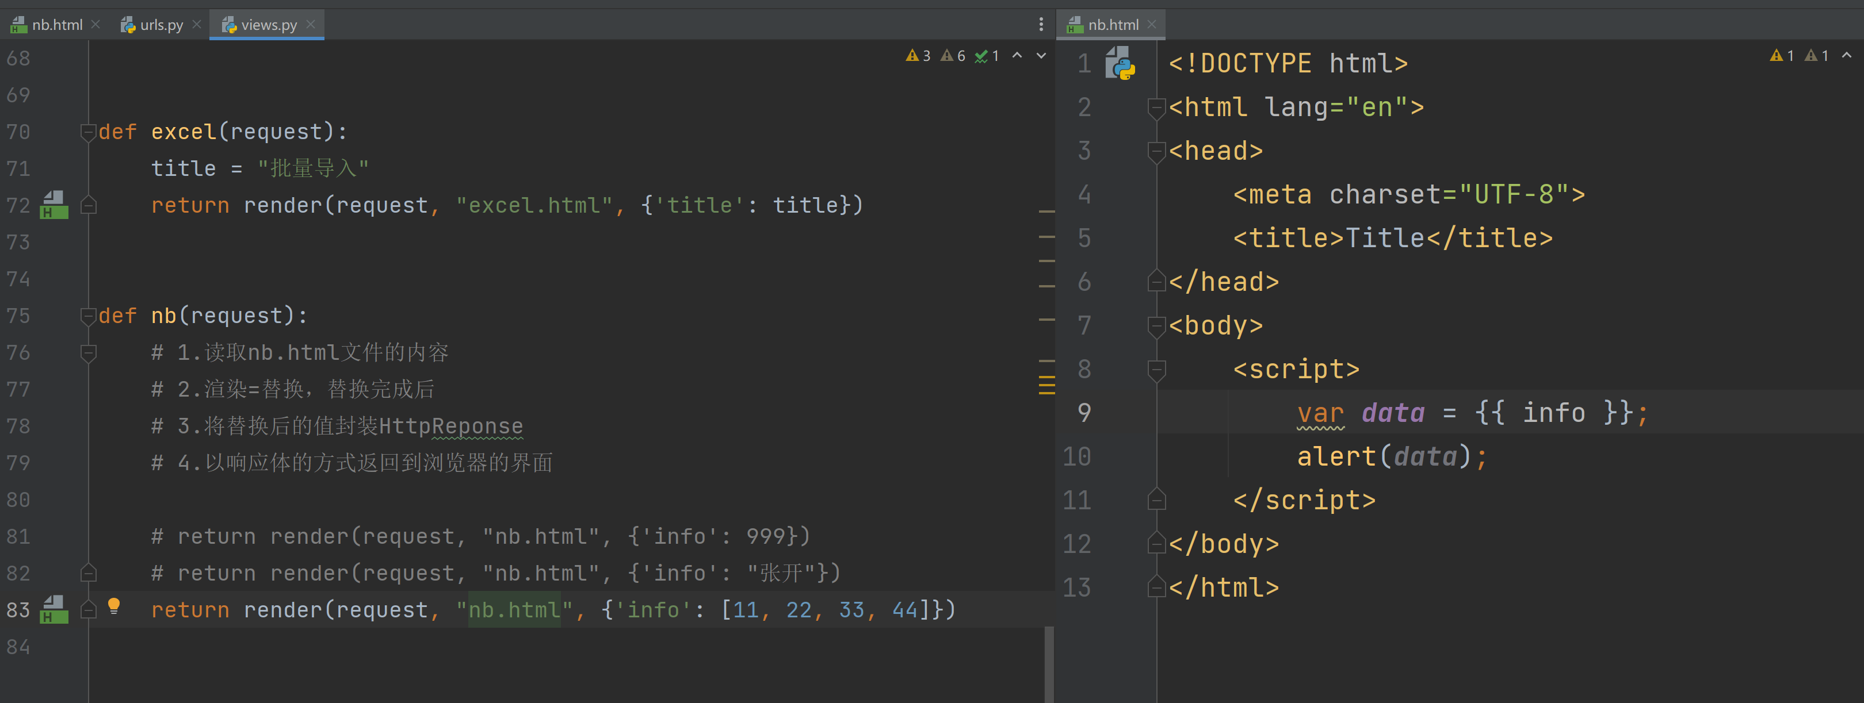Go to next highlighted error in views.py
This screenshot has width=1864, height=703.
coord(1041,56)
